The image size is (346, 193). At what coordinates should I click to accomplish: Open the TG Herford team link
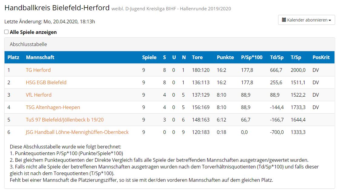tap(38, 70)
